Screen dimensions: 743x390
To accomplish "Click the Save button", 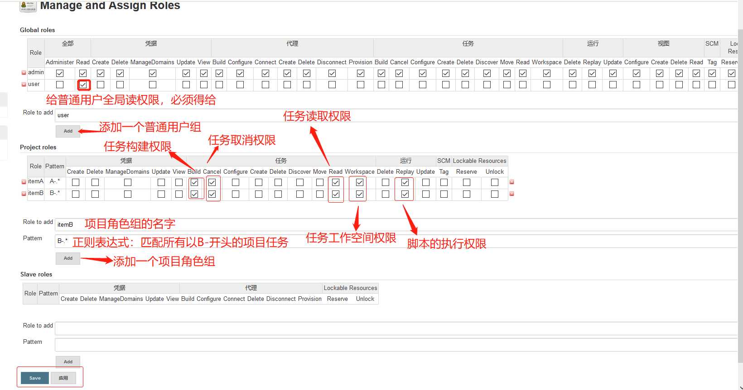I will [x=35, y=378].
